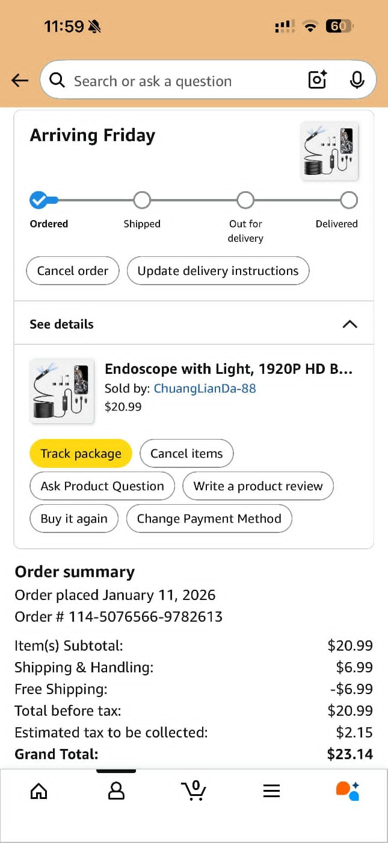Open camera lens search icon
Viewport: 388px width, 843px height.
tap(317, 80)
